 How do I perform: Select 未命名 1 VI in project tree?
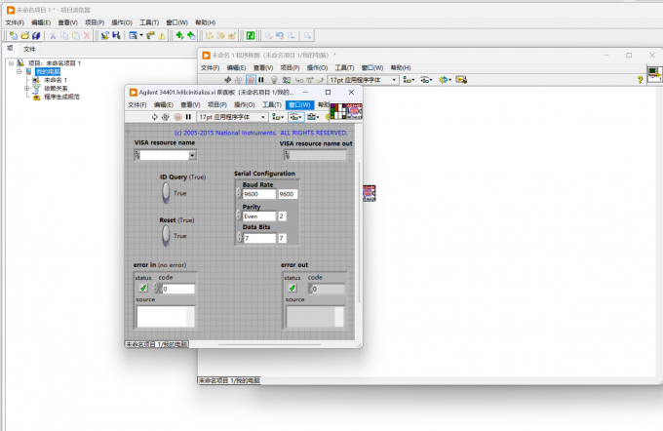tap(56, 80)
